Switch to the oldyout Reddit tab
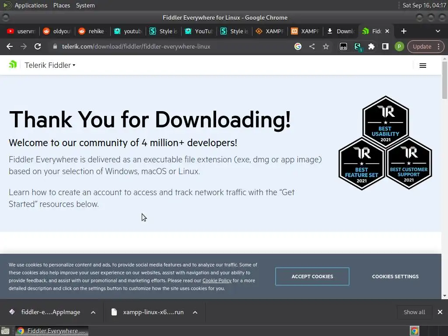Screen dimensions: 448x336 (57, 31)
